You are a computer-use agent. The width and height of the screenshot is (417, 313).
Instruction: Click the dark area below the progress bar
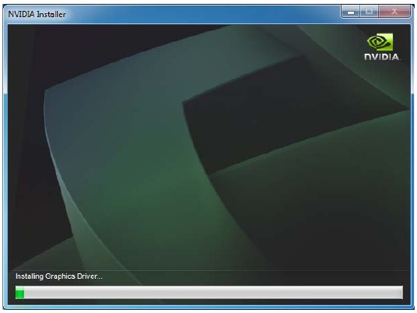[x=209, y=302]
